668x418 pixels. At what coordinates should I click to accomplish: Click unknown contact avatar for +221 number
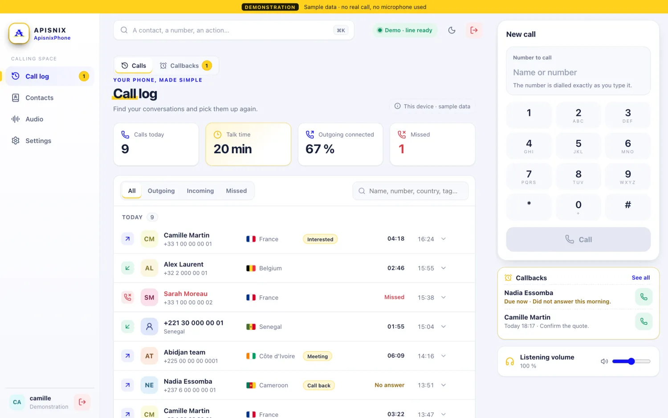[149, 327]
